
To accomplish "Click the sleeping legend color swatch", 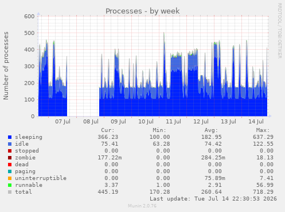I will (x=10, y=137).
